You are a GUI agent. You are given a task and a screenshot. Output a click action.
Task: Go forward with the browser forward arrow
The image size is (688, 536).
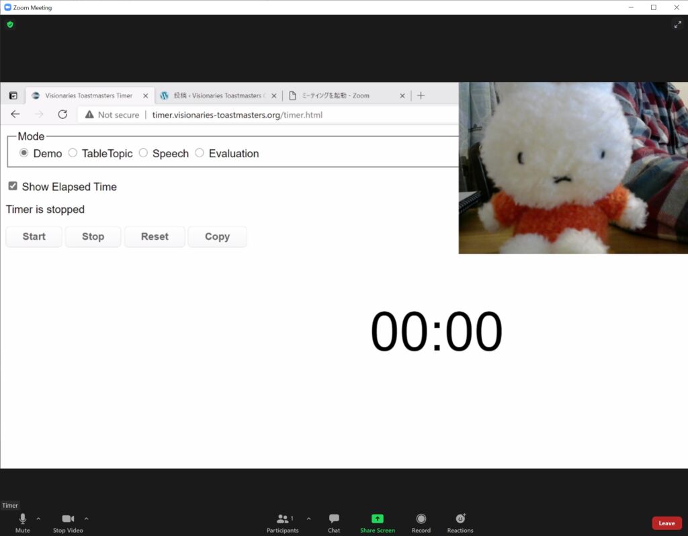tap(39, 114)
